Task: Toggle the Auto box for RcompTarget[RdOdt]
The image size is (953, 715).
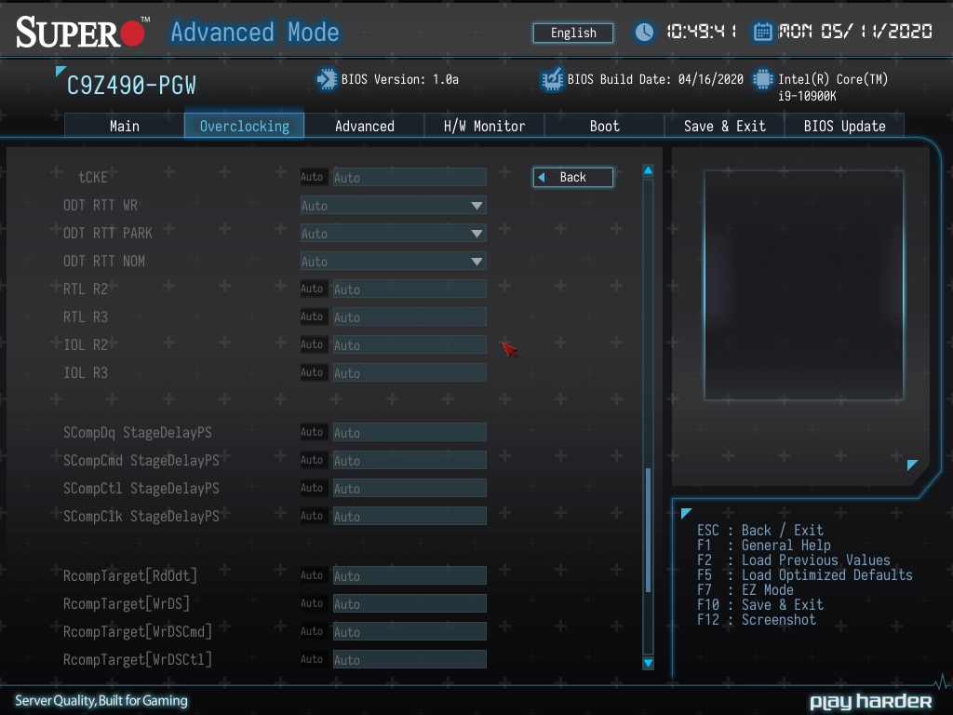Action: (312, 575)
